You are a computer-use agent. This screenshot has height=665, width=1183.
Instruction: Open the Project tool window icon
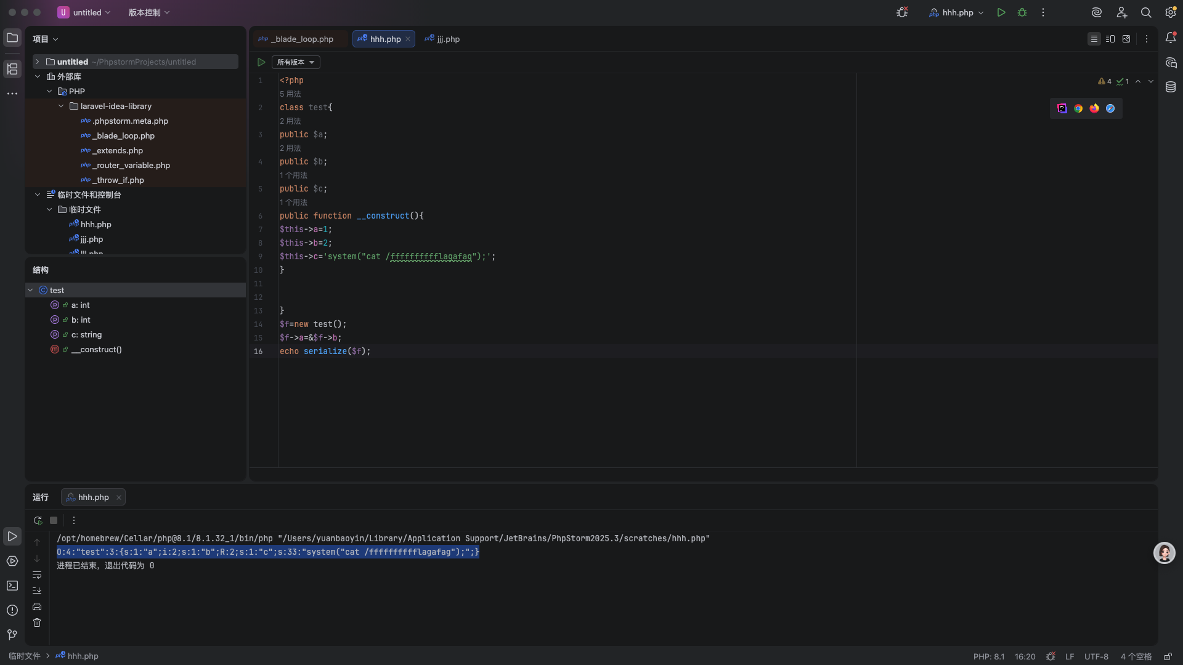tap(12, 38)
